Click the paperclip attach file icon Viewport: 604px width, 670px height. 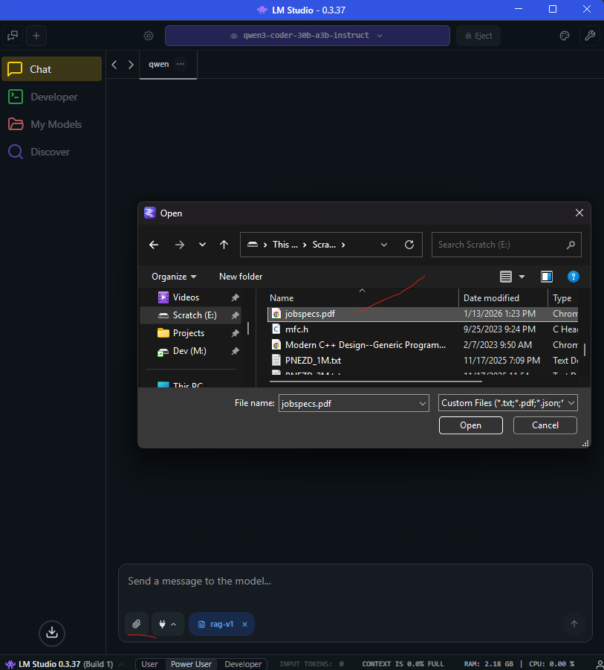pyautogui.click(x=136, y=624)
